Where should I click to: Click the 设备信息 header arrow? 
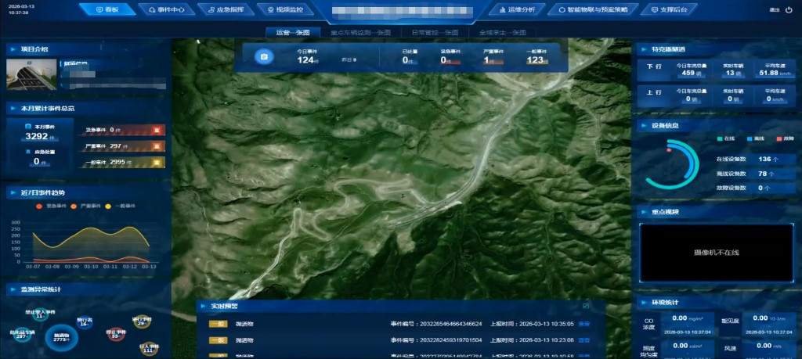pyautogui.click(x=644, y=126)
